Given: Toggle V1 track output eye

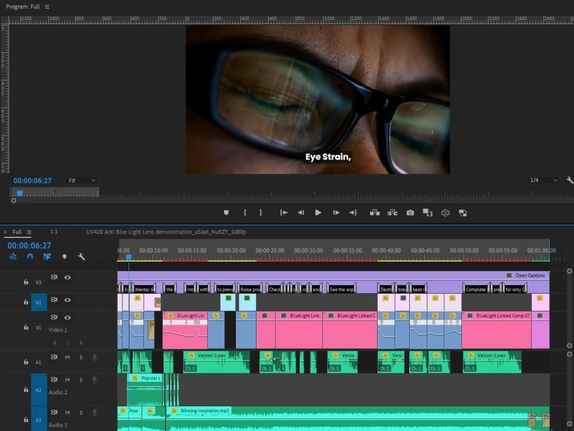Looking at the screenshot, I should pyautogui.click(x=68, y=317).
